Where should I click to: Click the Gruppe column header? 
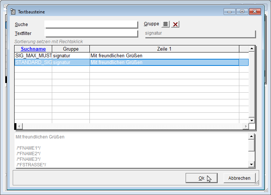click(x=71, y=49)
